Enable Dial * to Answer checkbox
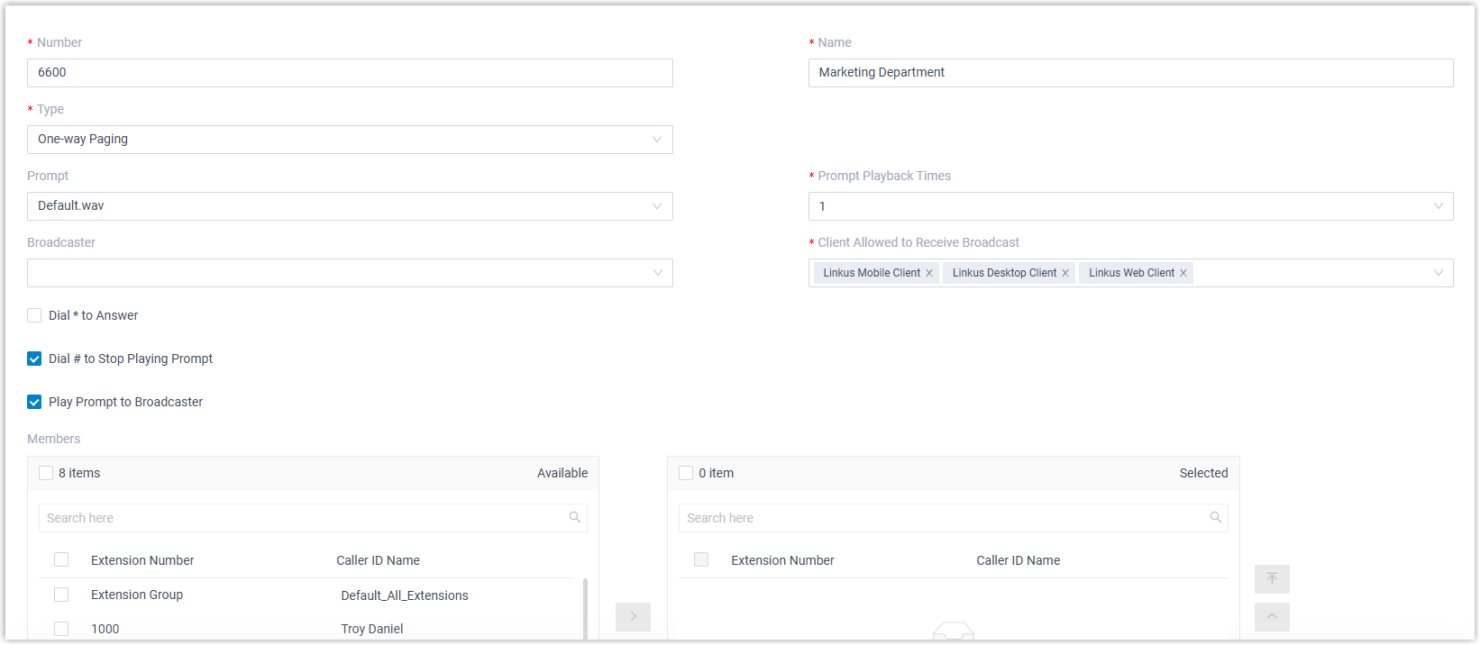 point(34,315)
